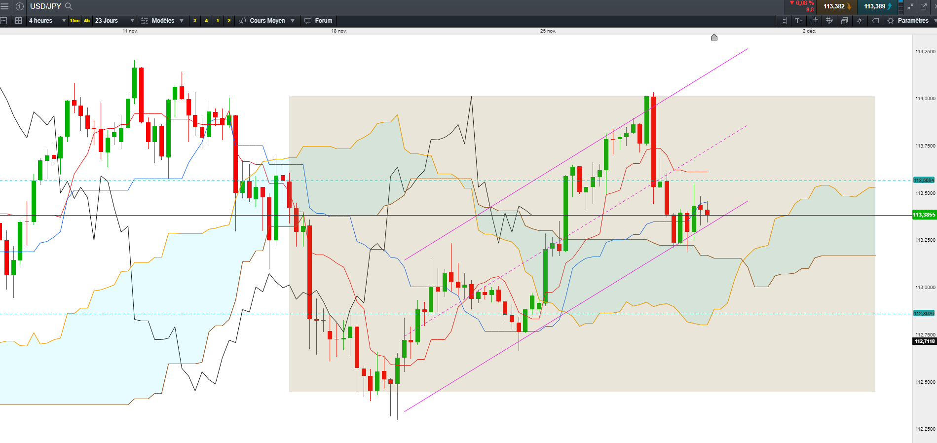Screen dimensions: 937x443
Task: Select template shortcut 2
Action: (x=229, y=21)
